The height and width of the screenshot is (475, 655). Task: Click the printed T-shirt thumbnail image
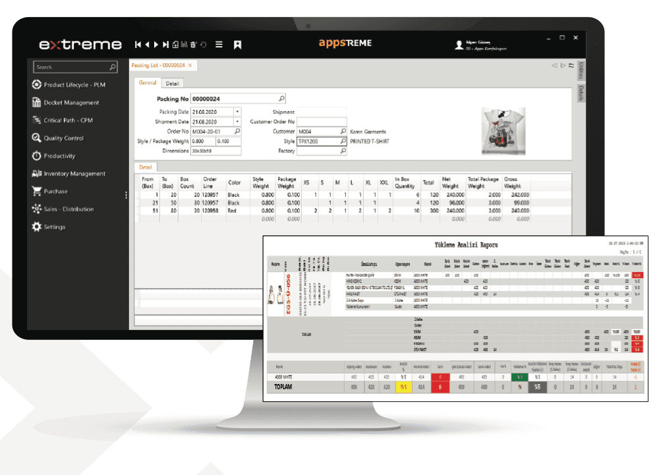[x=503, y=131]
